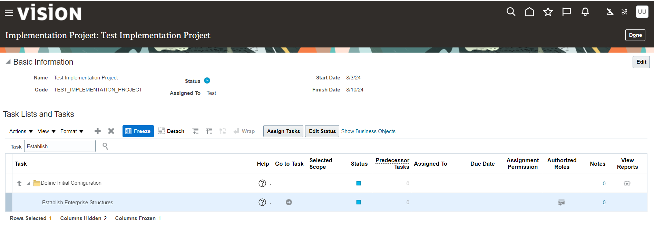Open Notifications bell icon

pyautogui.click(x=585, y=12)
